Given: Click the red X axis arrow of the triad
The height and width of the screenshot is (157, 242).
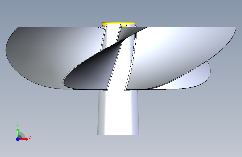Looking at the screenshot, I should click(23, 139).
